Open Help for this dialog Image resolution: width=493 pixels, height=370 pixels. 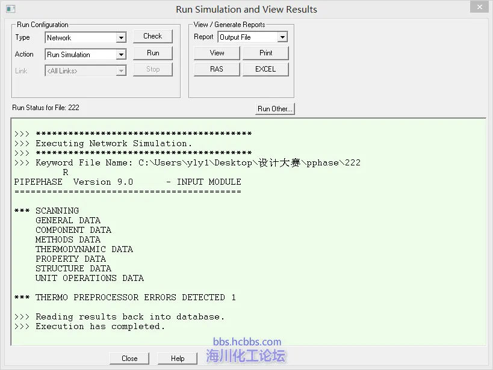178,359
